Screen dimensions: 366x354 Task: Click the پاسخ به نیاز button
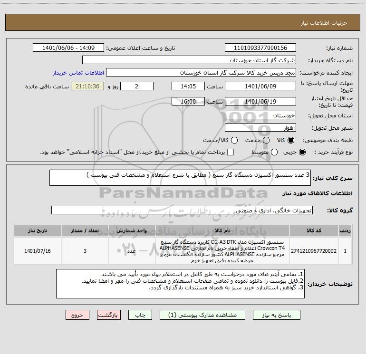pos(277,315)
